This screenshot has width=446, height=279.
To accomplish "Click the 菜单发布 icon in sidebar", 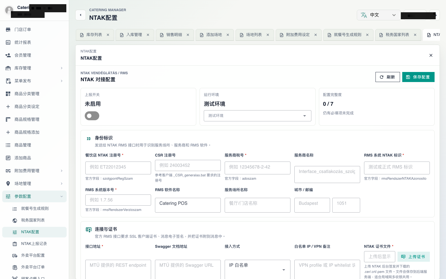I will coord(8,81).
